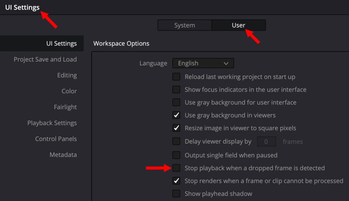This screenshot has width=349, height=201.
Task: Open the Color settings page
Action: click(69, 91)
